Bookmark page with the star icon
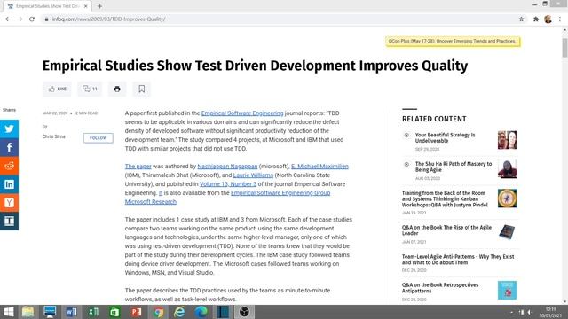This screenshot has width=568, height=319. 521,19
